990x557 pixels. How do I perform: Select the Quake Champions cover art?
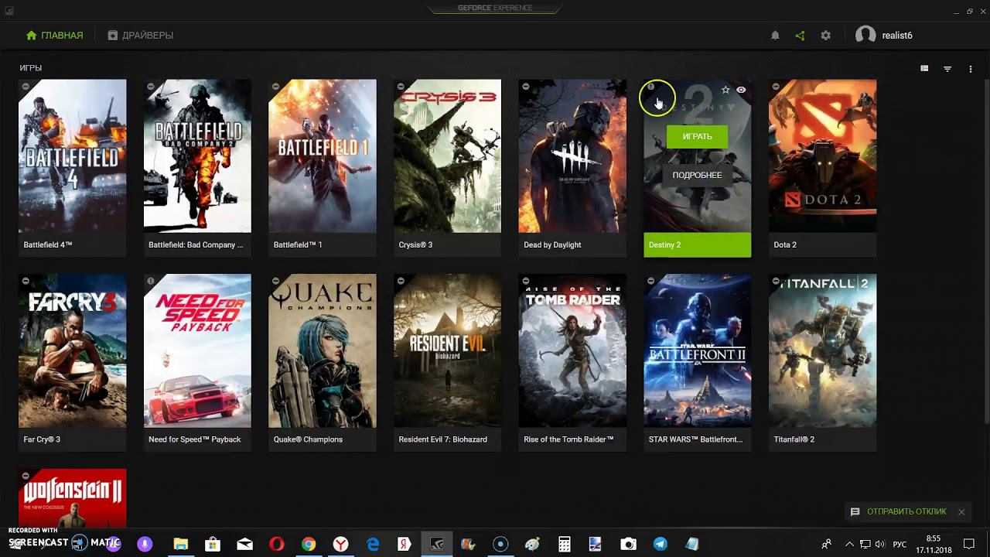click(x=323, y=350)
